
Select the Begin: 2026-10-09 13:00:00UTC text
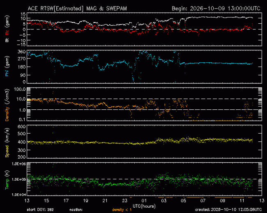216,9
